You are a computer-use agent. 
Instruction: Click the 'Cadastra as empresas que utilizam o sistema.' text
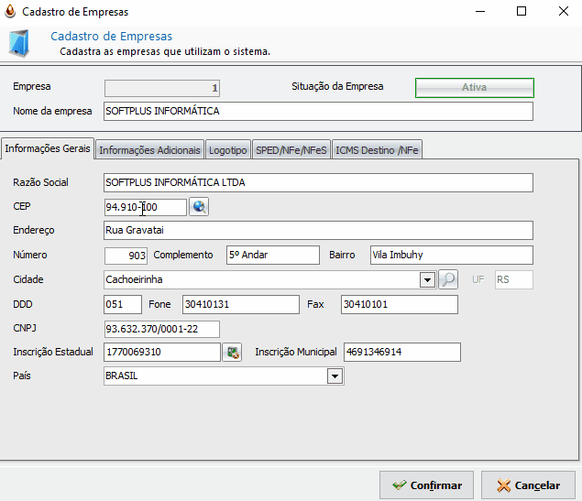[165, 51]
